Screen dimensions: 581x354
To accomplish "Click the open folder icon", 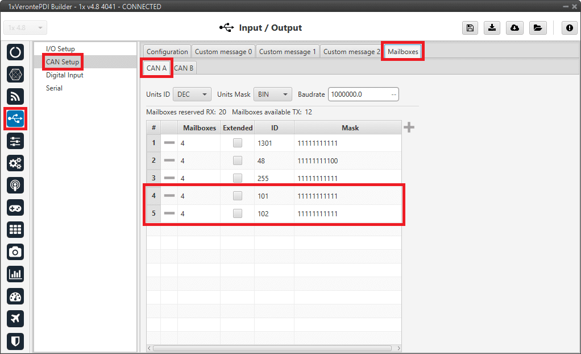I will [537, 28].
